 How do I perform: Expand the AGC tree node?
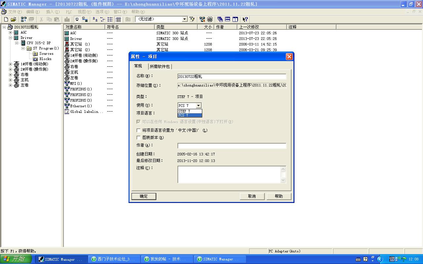[x=10, y=32]
